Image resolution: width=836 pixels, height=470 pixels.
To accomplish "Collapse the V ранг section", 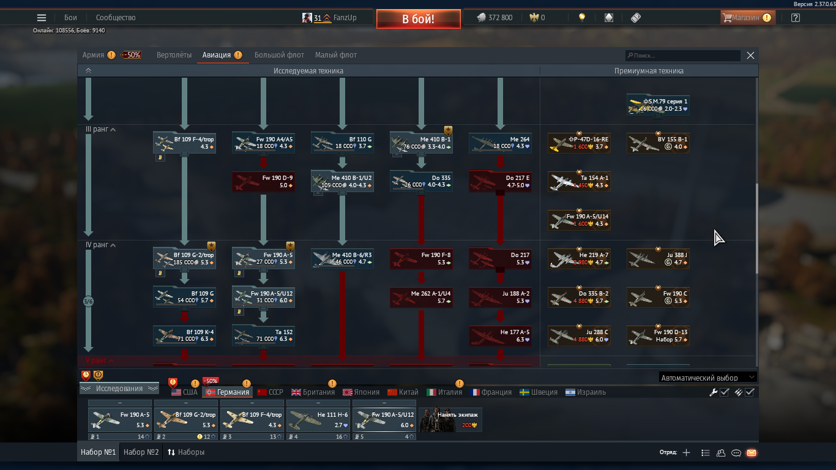I will pyautogui.click(x=99, y=360).
